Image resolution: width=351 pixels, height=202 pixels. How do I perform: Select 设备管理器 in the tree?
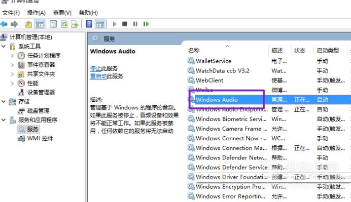tap(41, 92)
